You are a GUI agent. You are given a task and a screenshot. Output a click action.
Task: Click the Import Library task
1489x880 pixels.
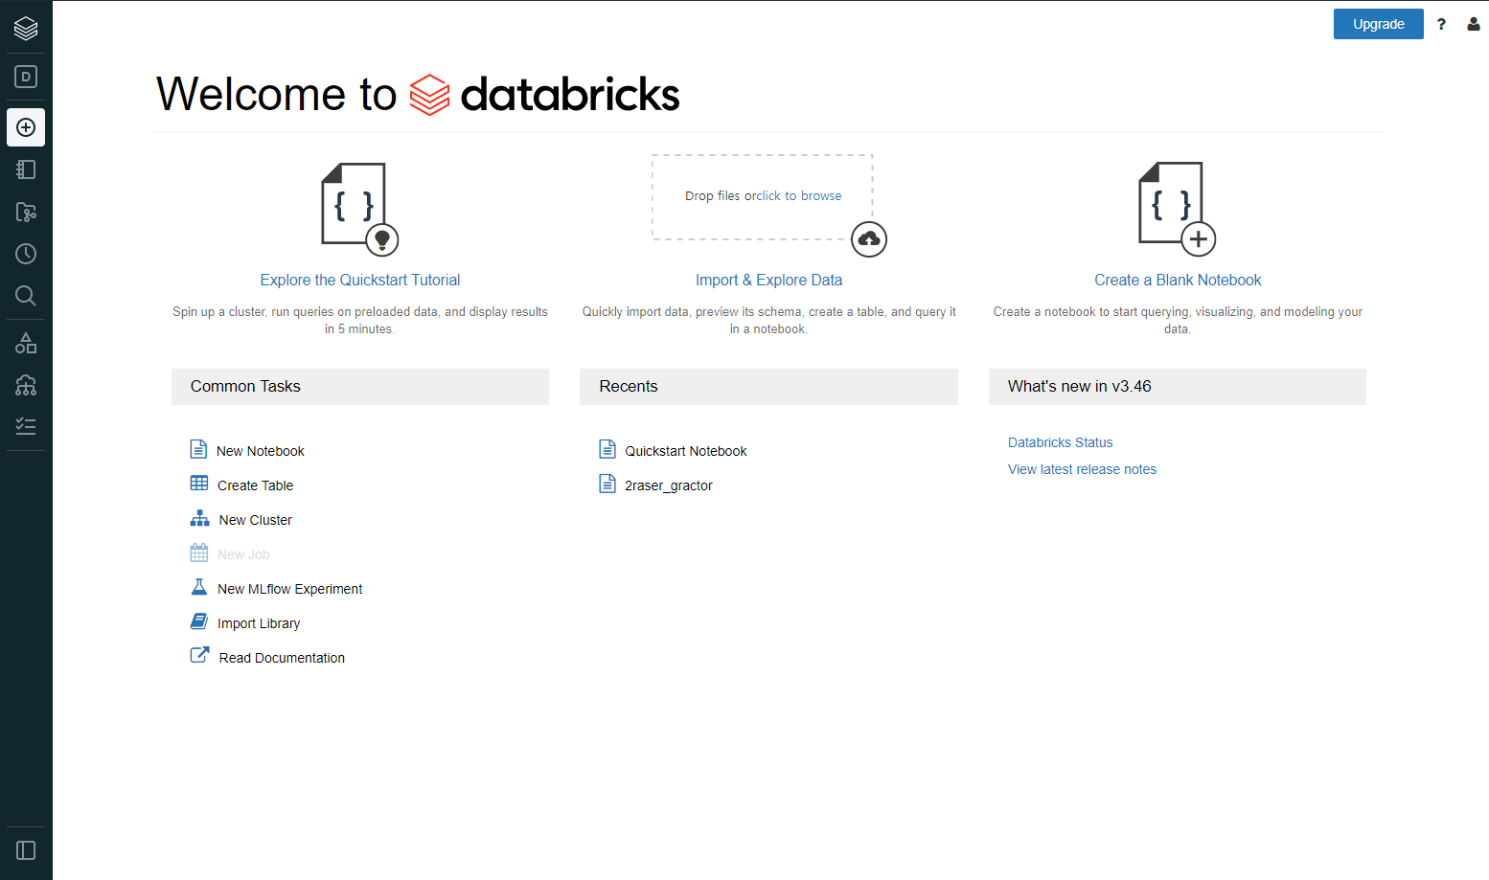[x=259, y=623]
